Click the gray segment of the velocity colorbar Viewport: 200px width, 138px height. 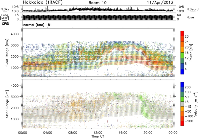(x=182, y=104)
